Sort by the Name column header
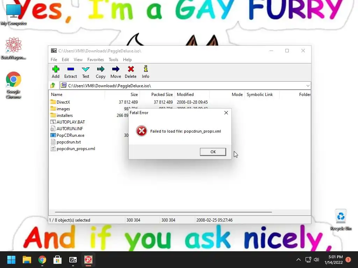358x268 pixels. click(x=77, y=94)
